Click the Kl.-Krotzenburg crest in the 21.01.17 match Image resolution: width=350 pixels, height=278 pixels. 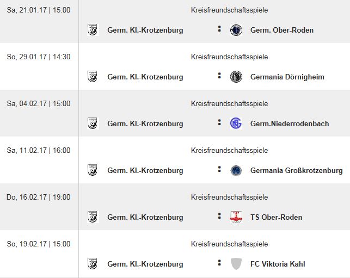[93, 30]
